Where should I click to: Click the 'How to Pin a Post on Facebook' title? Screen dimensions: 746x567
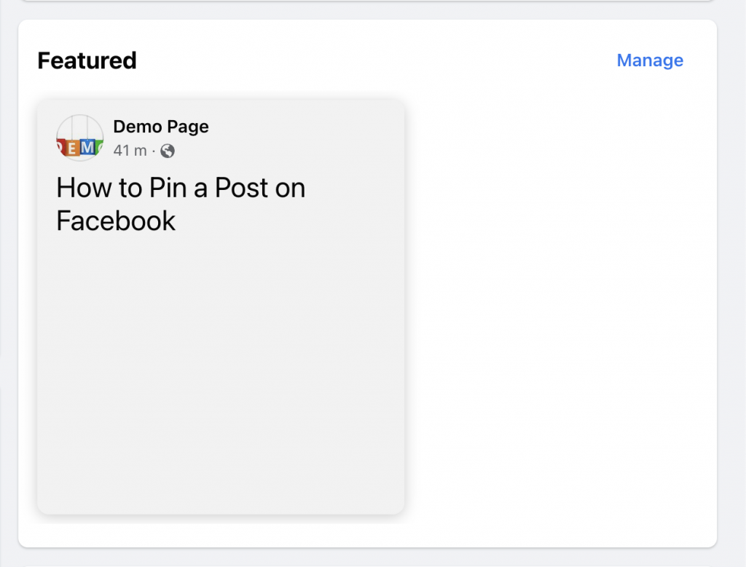tap(181, 204)
